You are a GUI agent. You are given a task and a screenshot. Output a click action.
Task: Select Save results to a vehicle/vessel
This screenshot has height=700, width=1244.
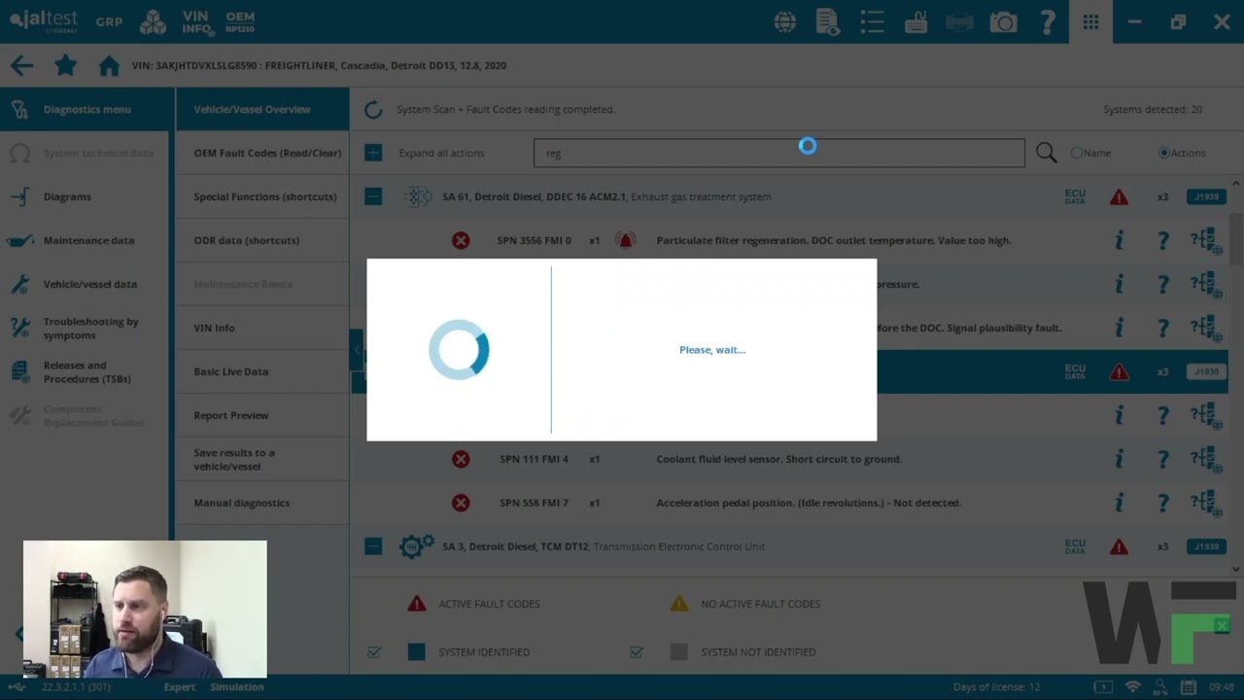pyautogui.click(x=262, y=459)
